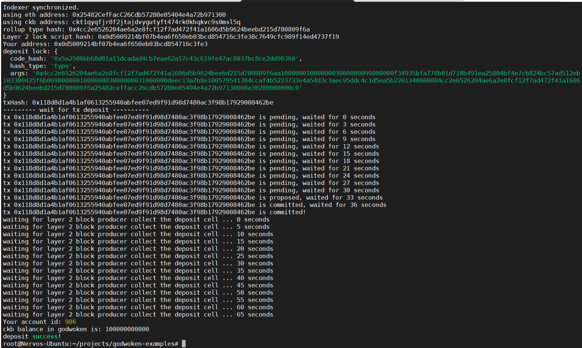582x348 pixels.
Task: Click the deposit cell wait line "55 seconds"
Action: (x=138, y=300)
